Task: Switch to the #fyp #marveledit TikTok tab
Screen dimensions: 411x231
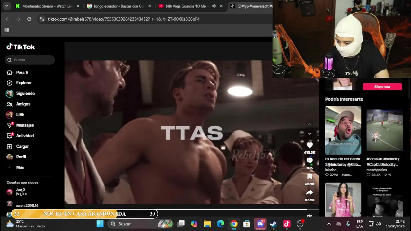Action: click(x=250, y=6)
